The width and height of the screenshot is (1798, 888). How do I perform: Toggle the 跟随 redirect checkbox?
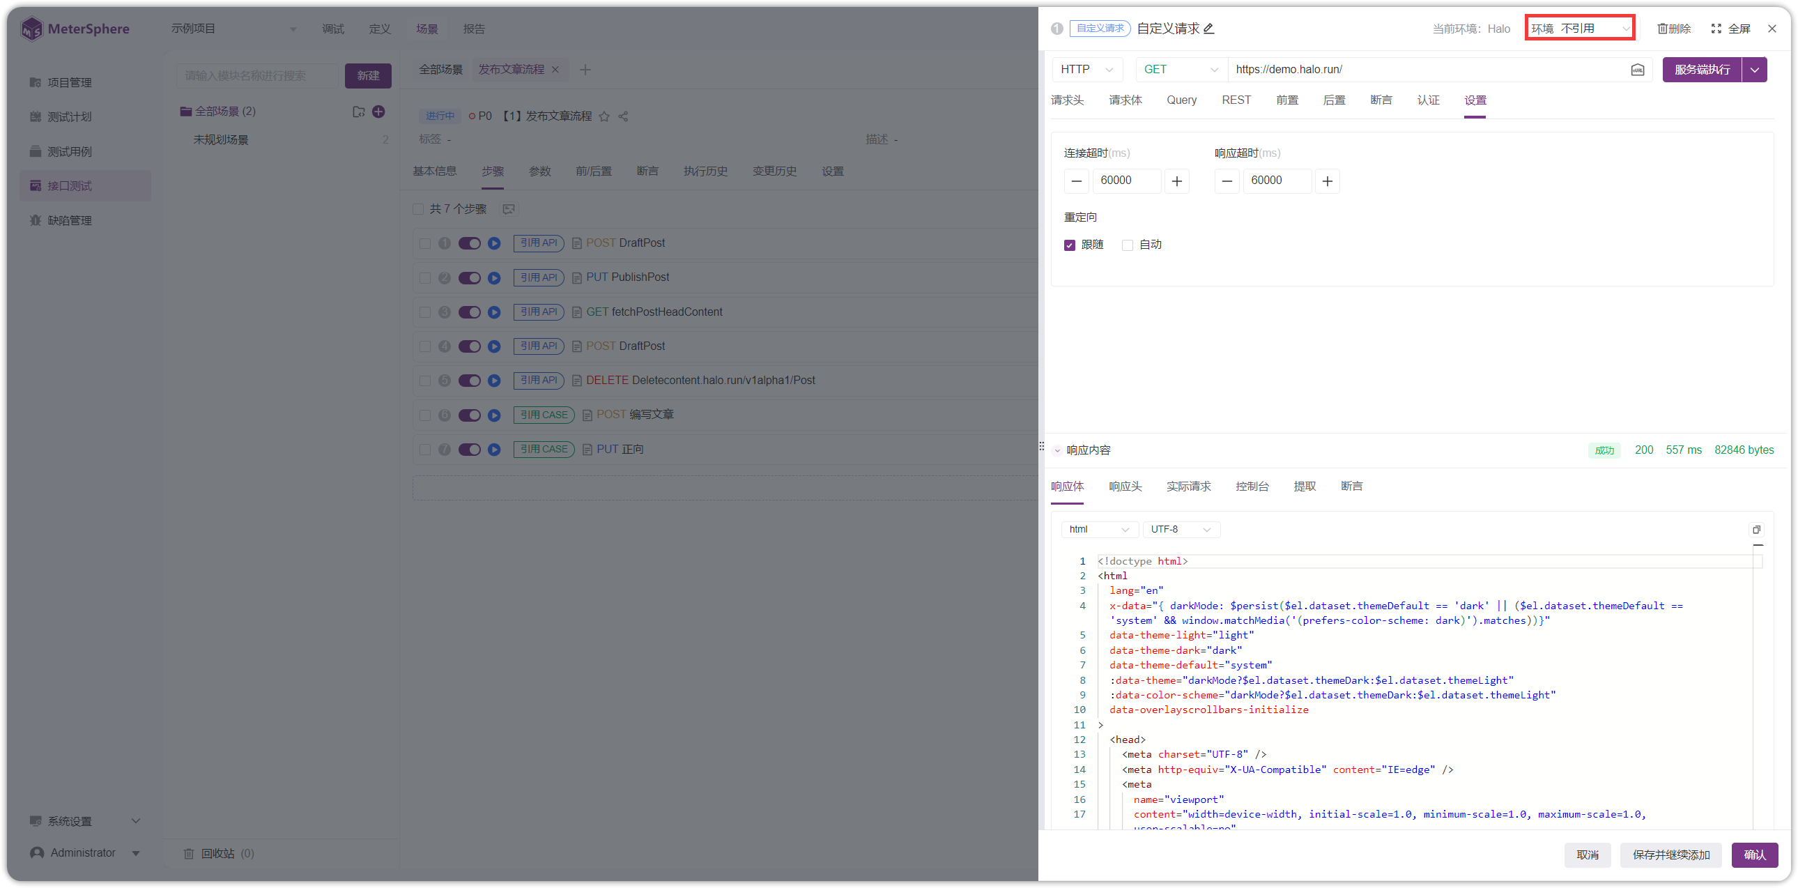(x=1069, y=246)
